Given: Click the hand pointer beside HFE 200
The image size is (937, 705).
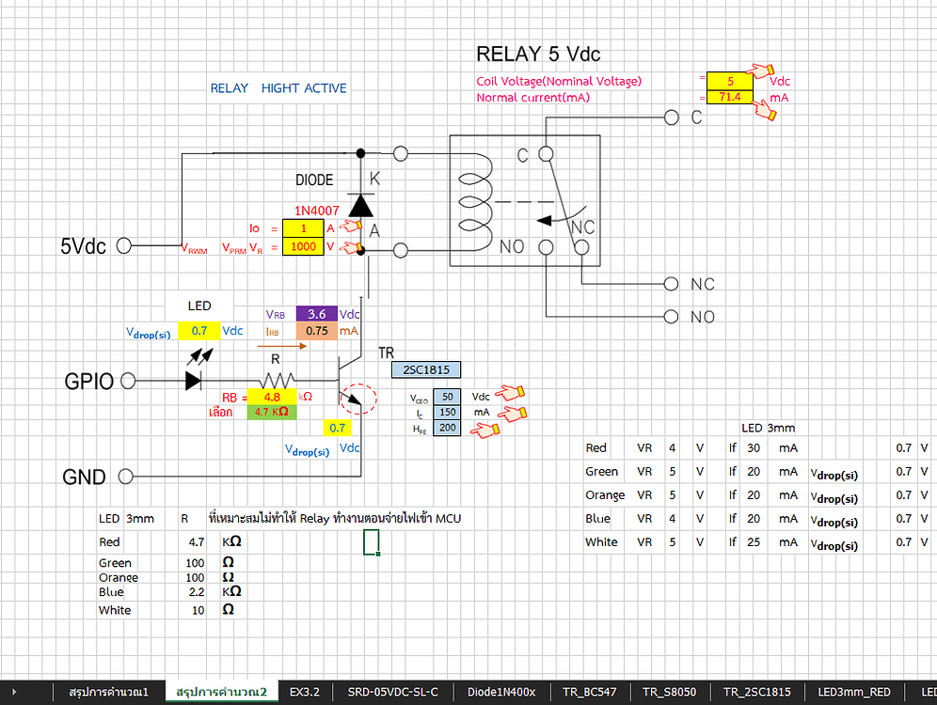Looking at the screenshot, I should pos(485,430).
